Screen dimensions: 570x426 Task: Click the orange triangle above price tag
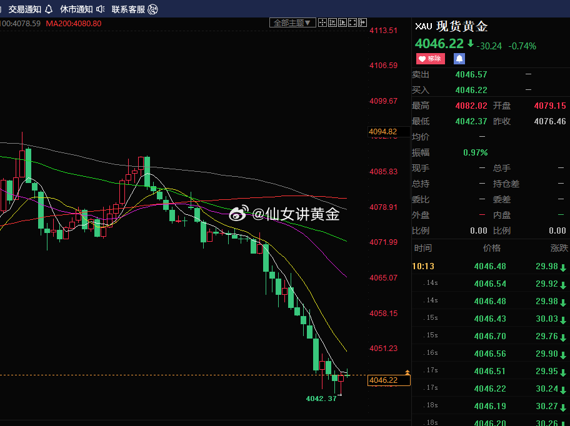407,372
